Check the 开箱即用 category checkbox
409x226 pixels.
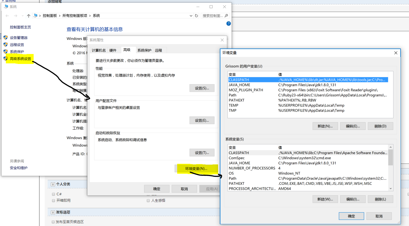tap(54, 201)
